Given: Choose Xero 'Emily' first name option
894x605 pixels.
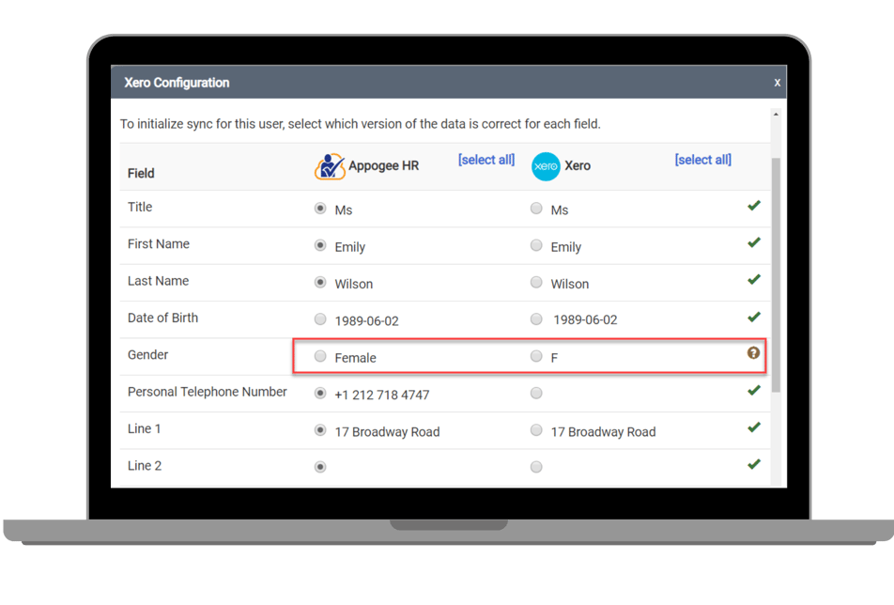Looking at the screenshot, I should click(536, 245).
